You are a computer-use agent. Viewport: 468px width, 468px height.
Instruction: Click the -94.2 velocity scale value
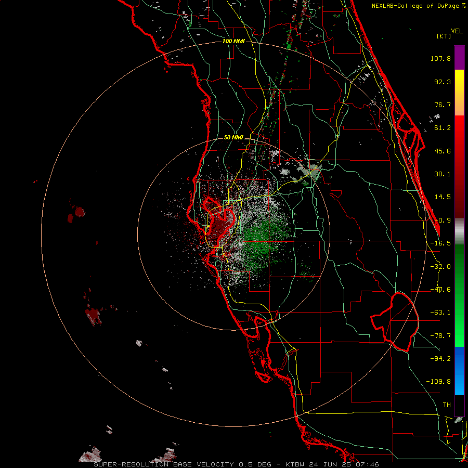(x=440, y=359)
